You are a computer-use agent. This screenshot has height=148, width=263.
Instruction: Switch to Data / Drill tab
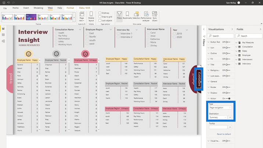[84, 8]
